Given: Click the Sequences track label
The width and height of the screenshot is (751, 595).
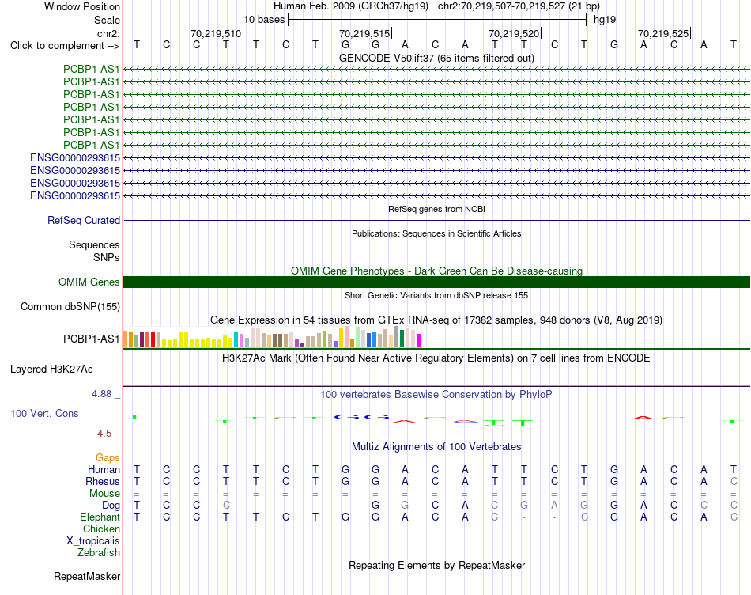Looking at the screenshot, I should 94,245.
